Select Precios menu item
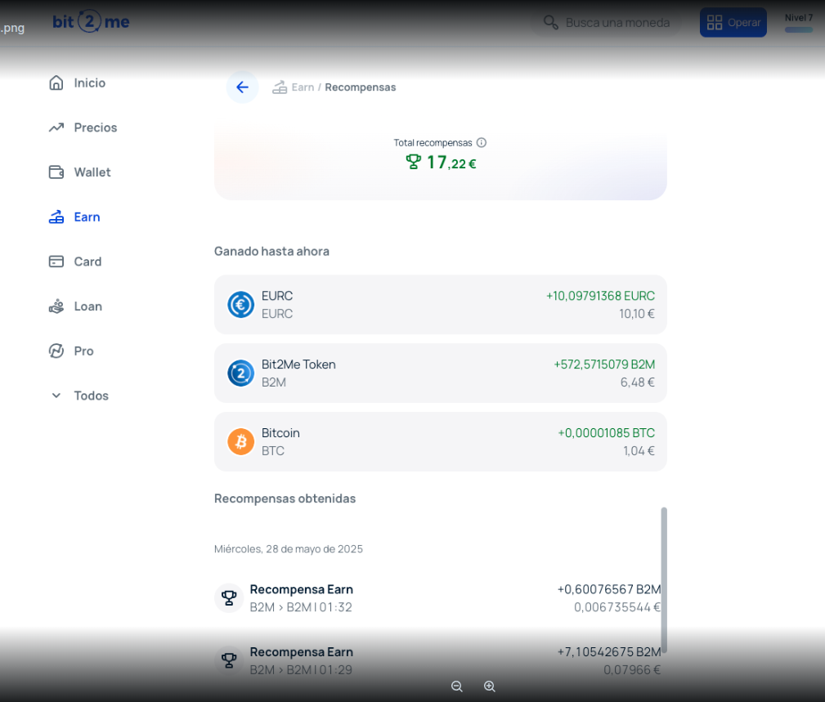 (x=95, y=127)
